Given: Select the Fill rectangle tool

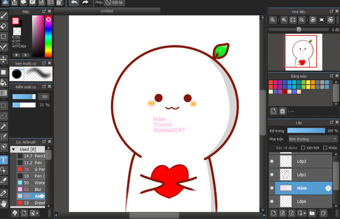Looking at the screenshot, I should [x=4, y=72].
